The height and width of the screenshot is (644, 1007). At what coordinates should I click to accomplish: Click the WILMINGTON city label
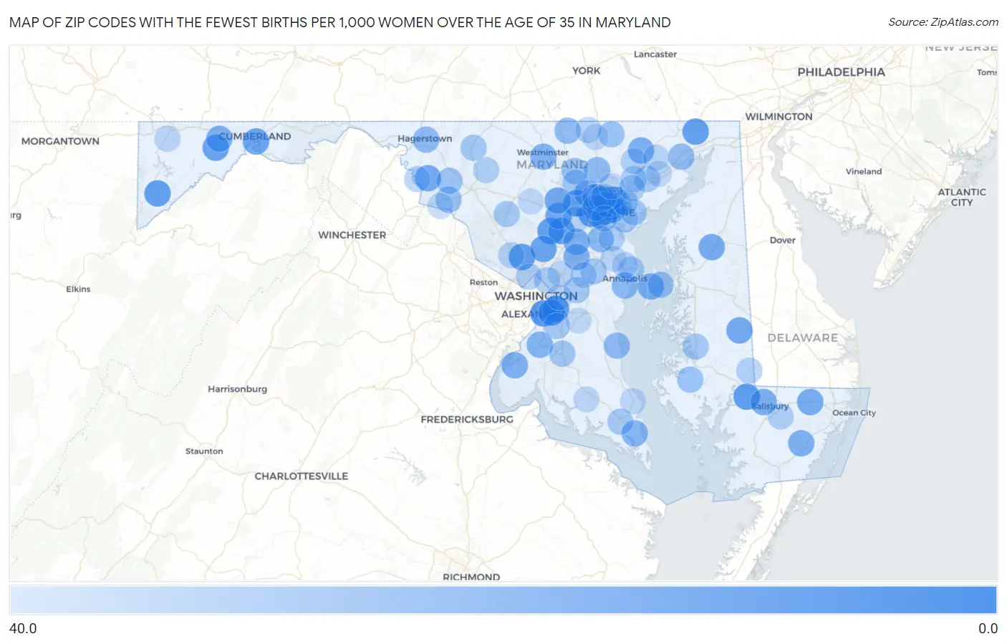779,117
